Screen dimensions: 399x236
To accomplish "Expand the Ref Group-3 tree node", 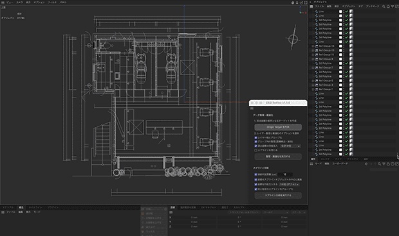I will 313,85.
